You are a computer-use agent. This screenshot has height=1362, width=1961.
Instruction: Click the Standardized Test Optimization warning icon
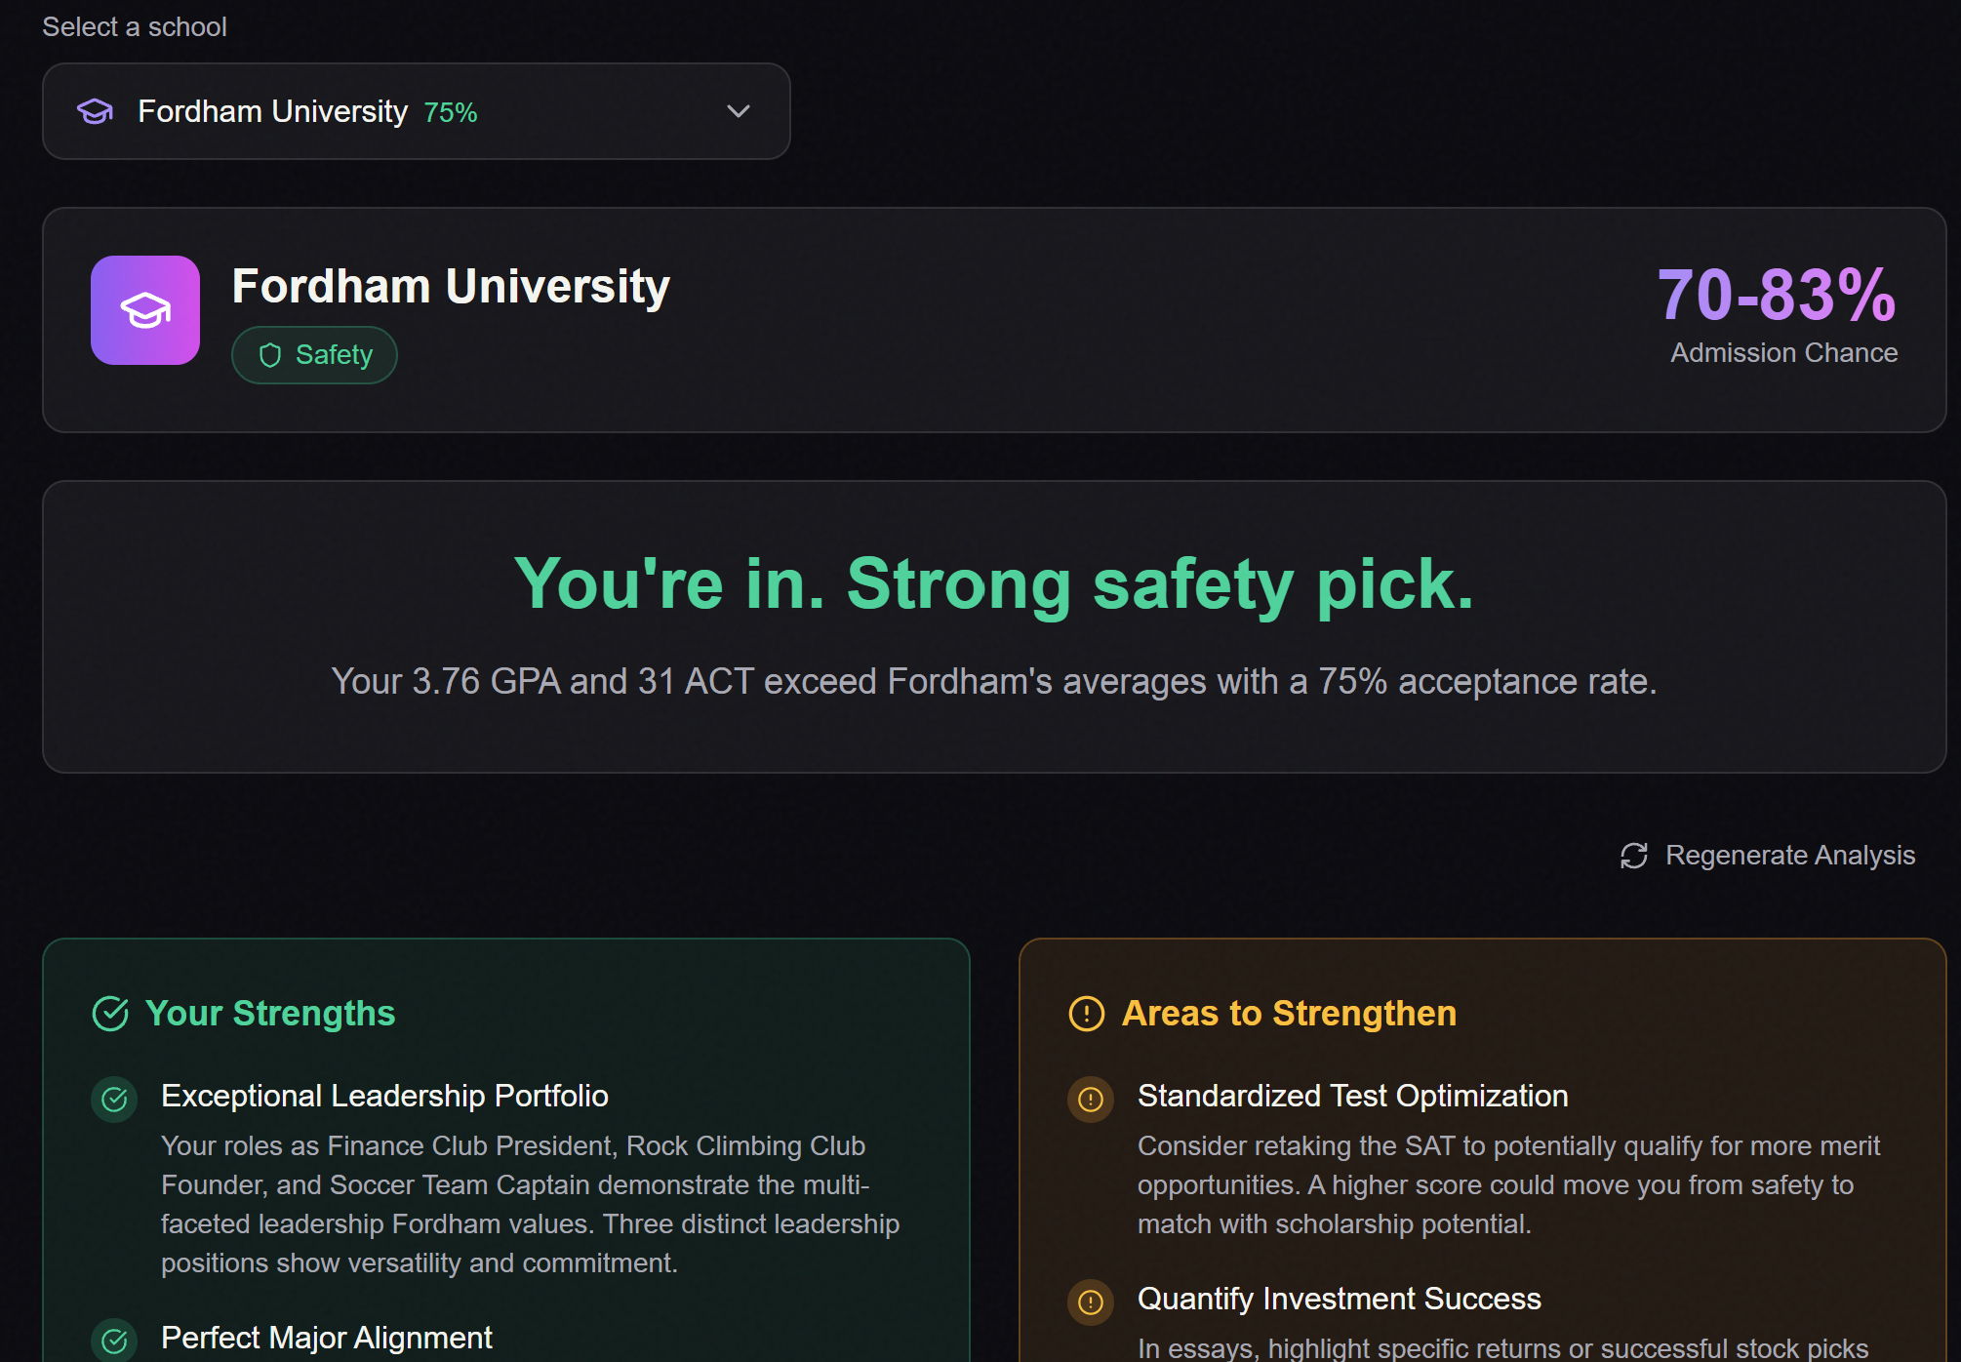click(x=1091, y=1100)
